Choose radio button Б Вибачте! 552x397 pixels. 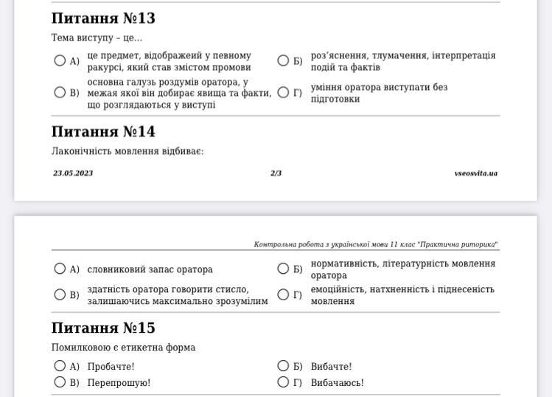click(283, 365)
